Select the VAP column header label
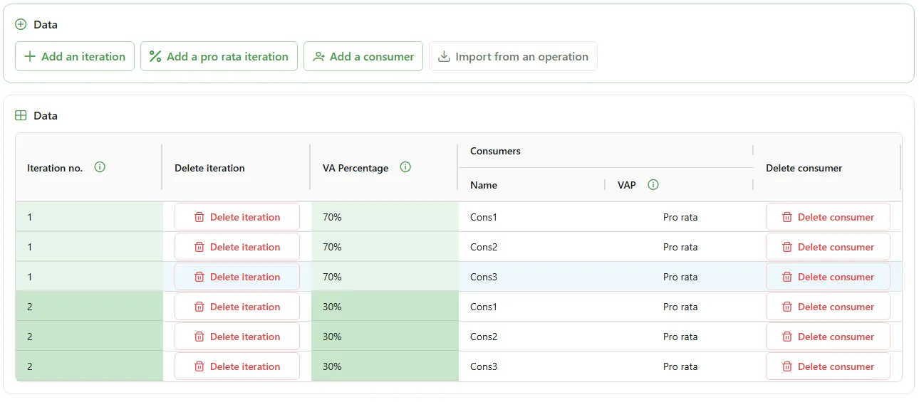The image size is (919, 402). 627,185
